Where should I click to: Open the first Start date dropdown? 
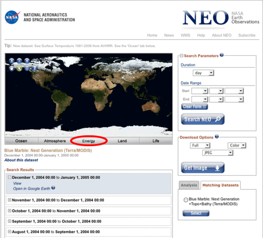point(200,91)
